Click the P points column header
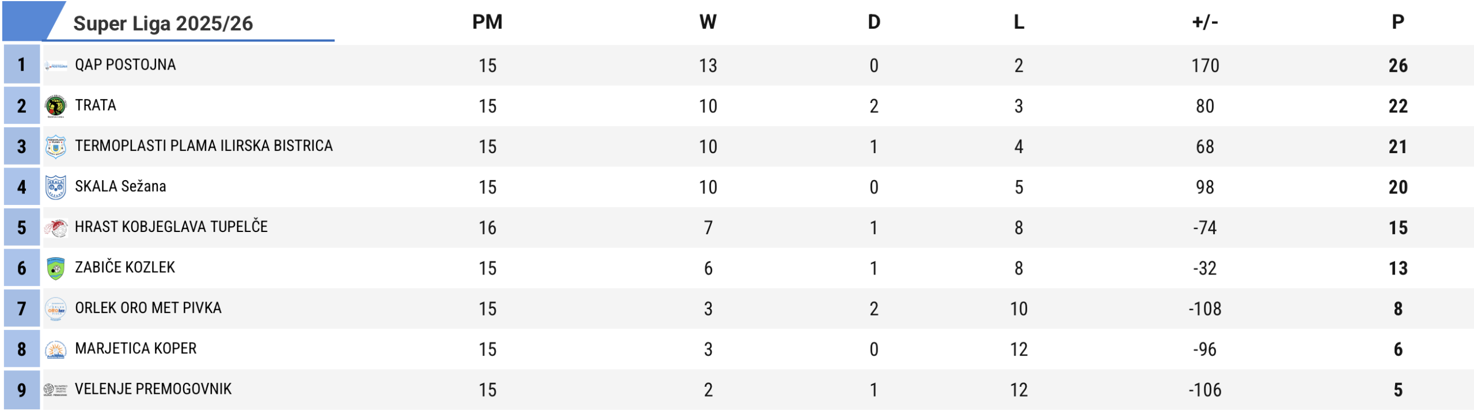Viewport: 1474px width, 411px height. tap(1398, 22)
